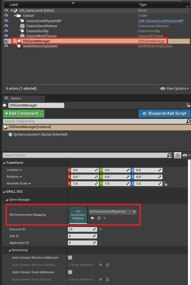Sort by the Label column header
This screenshot has height=285, width=191.
tap(14, 5)
